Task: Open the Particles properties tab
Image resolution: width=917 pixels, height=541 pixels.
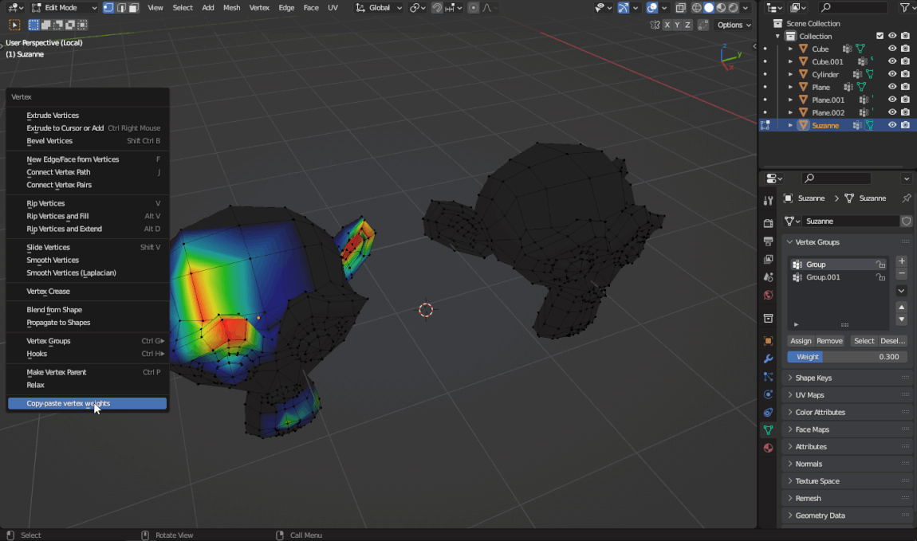Action: [769, 377]
